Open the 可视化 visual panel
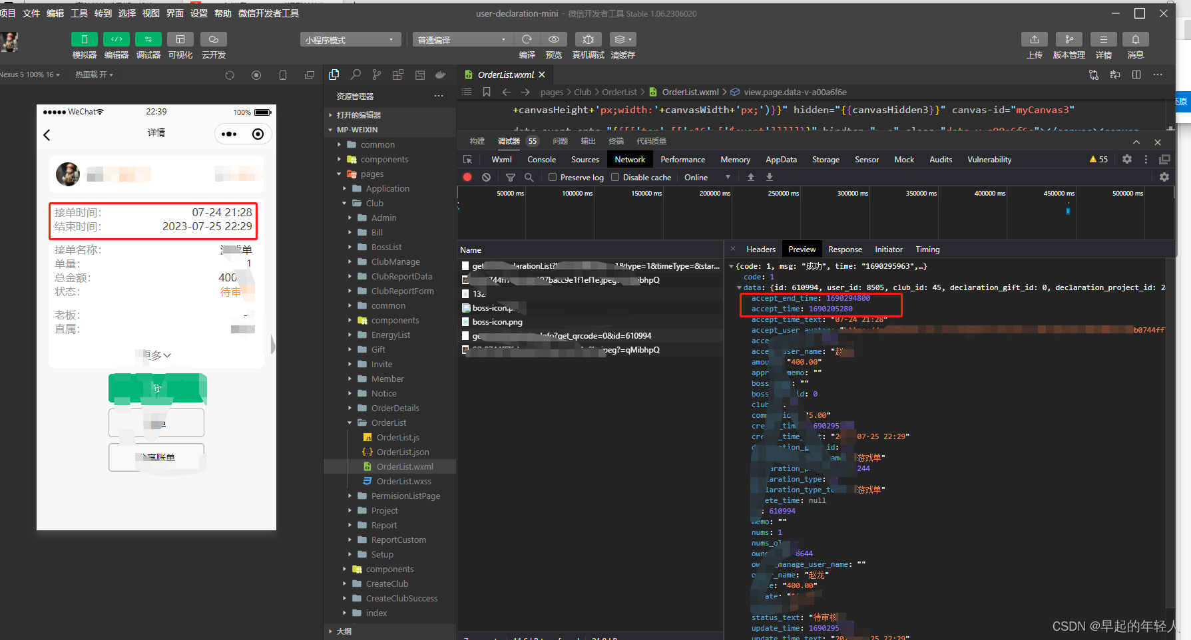This screenshot has height=640, width=1191. pos(180,39)
